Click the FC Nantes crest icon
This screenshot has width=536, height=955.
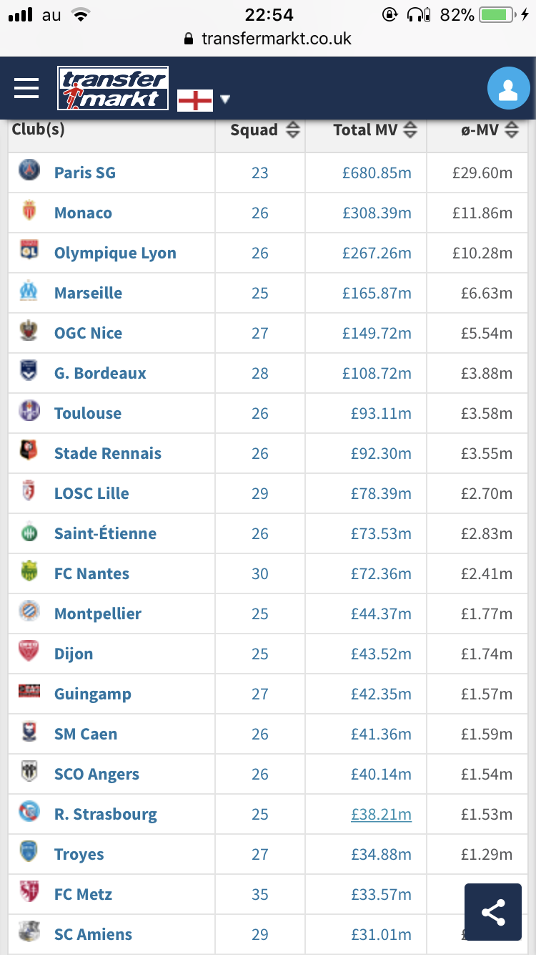pyautogui.click(x=29, y=573)
